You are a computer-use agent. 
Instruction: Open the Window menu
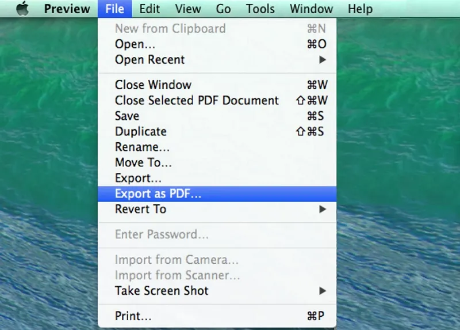pos(311,9)
